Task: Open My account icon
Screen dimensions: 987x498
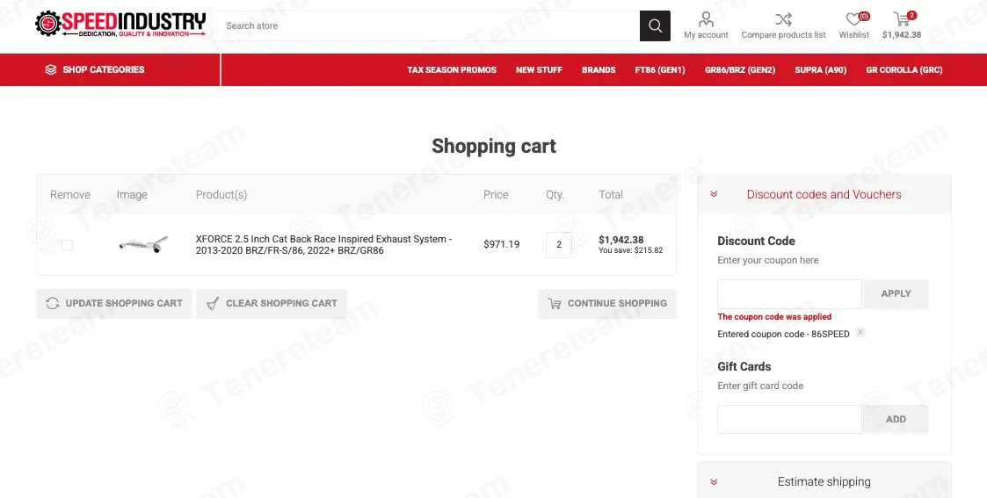Action: tap(706, 18)
